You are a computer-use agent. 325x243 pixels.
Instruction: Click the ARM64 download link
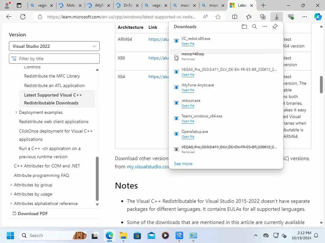[158, 39]
